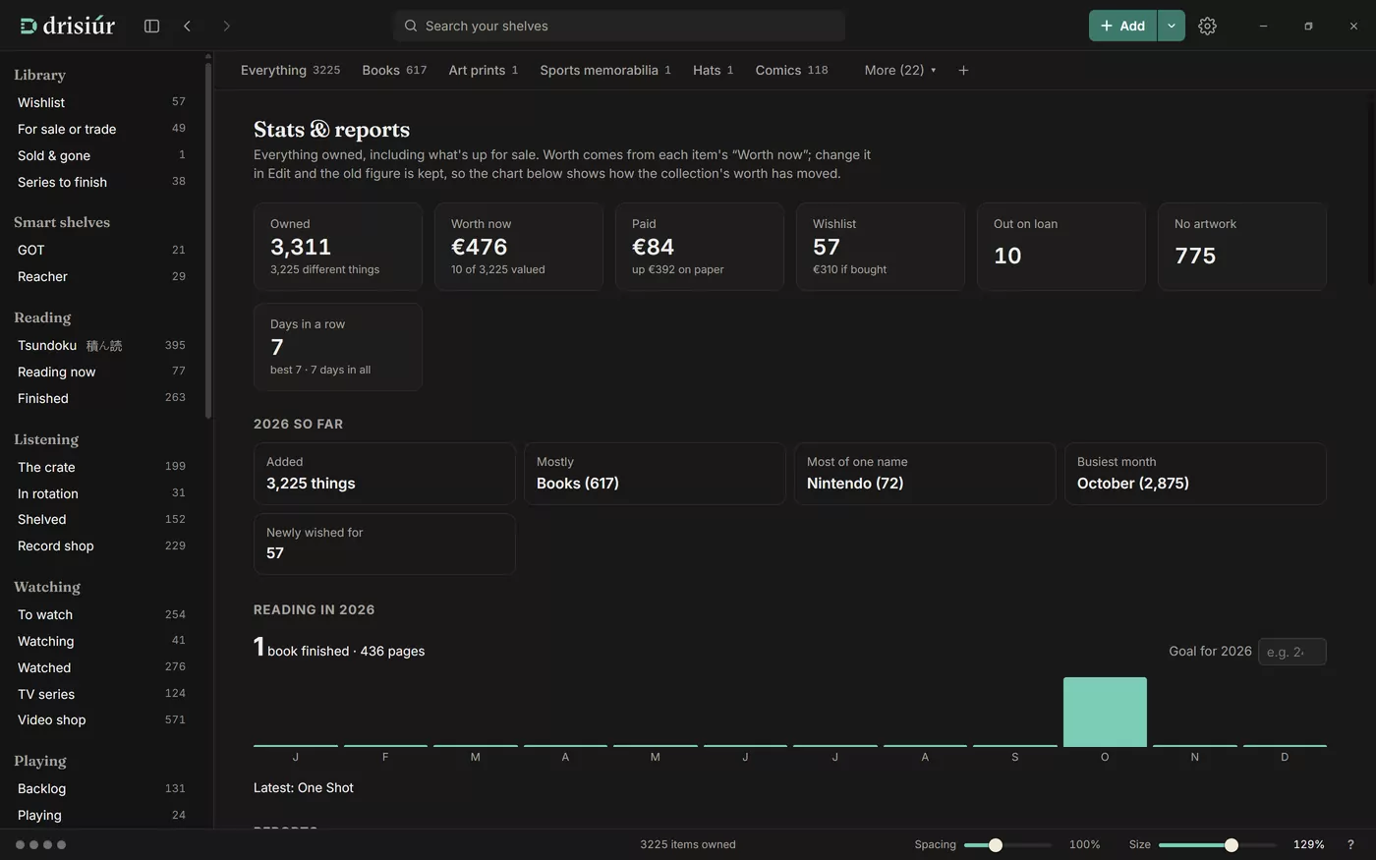
Task: Adjust the Spacing slider handle
Action: [x=996, y=845]
